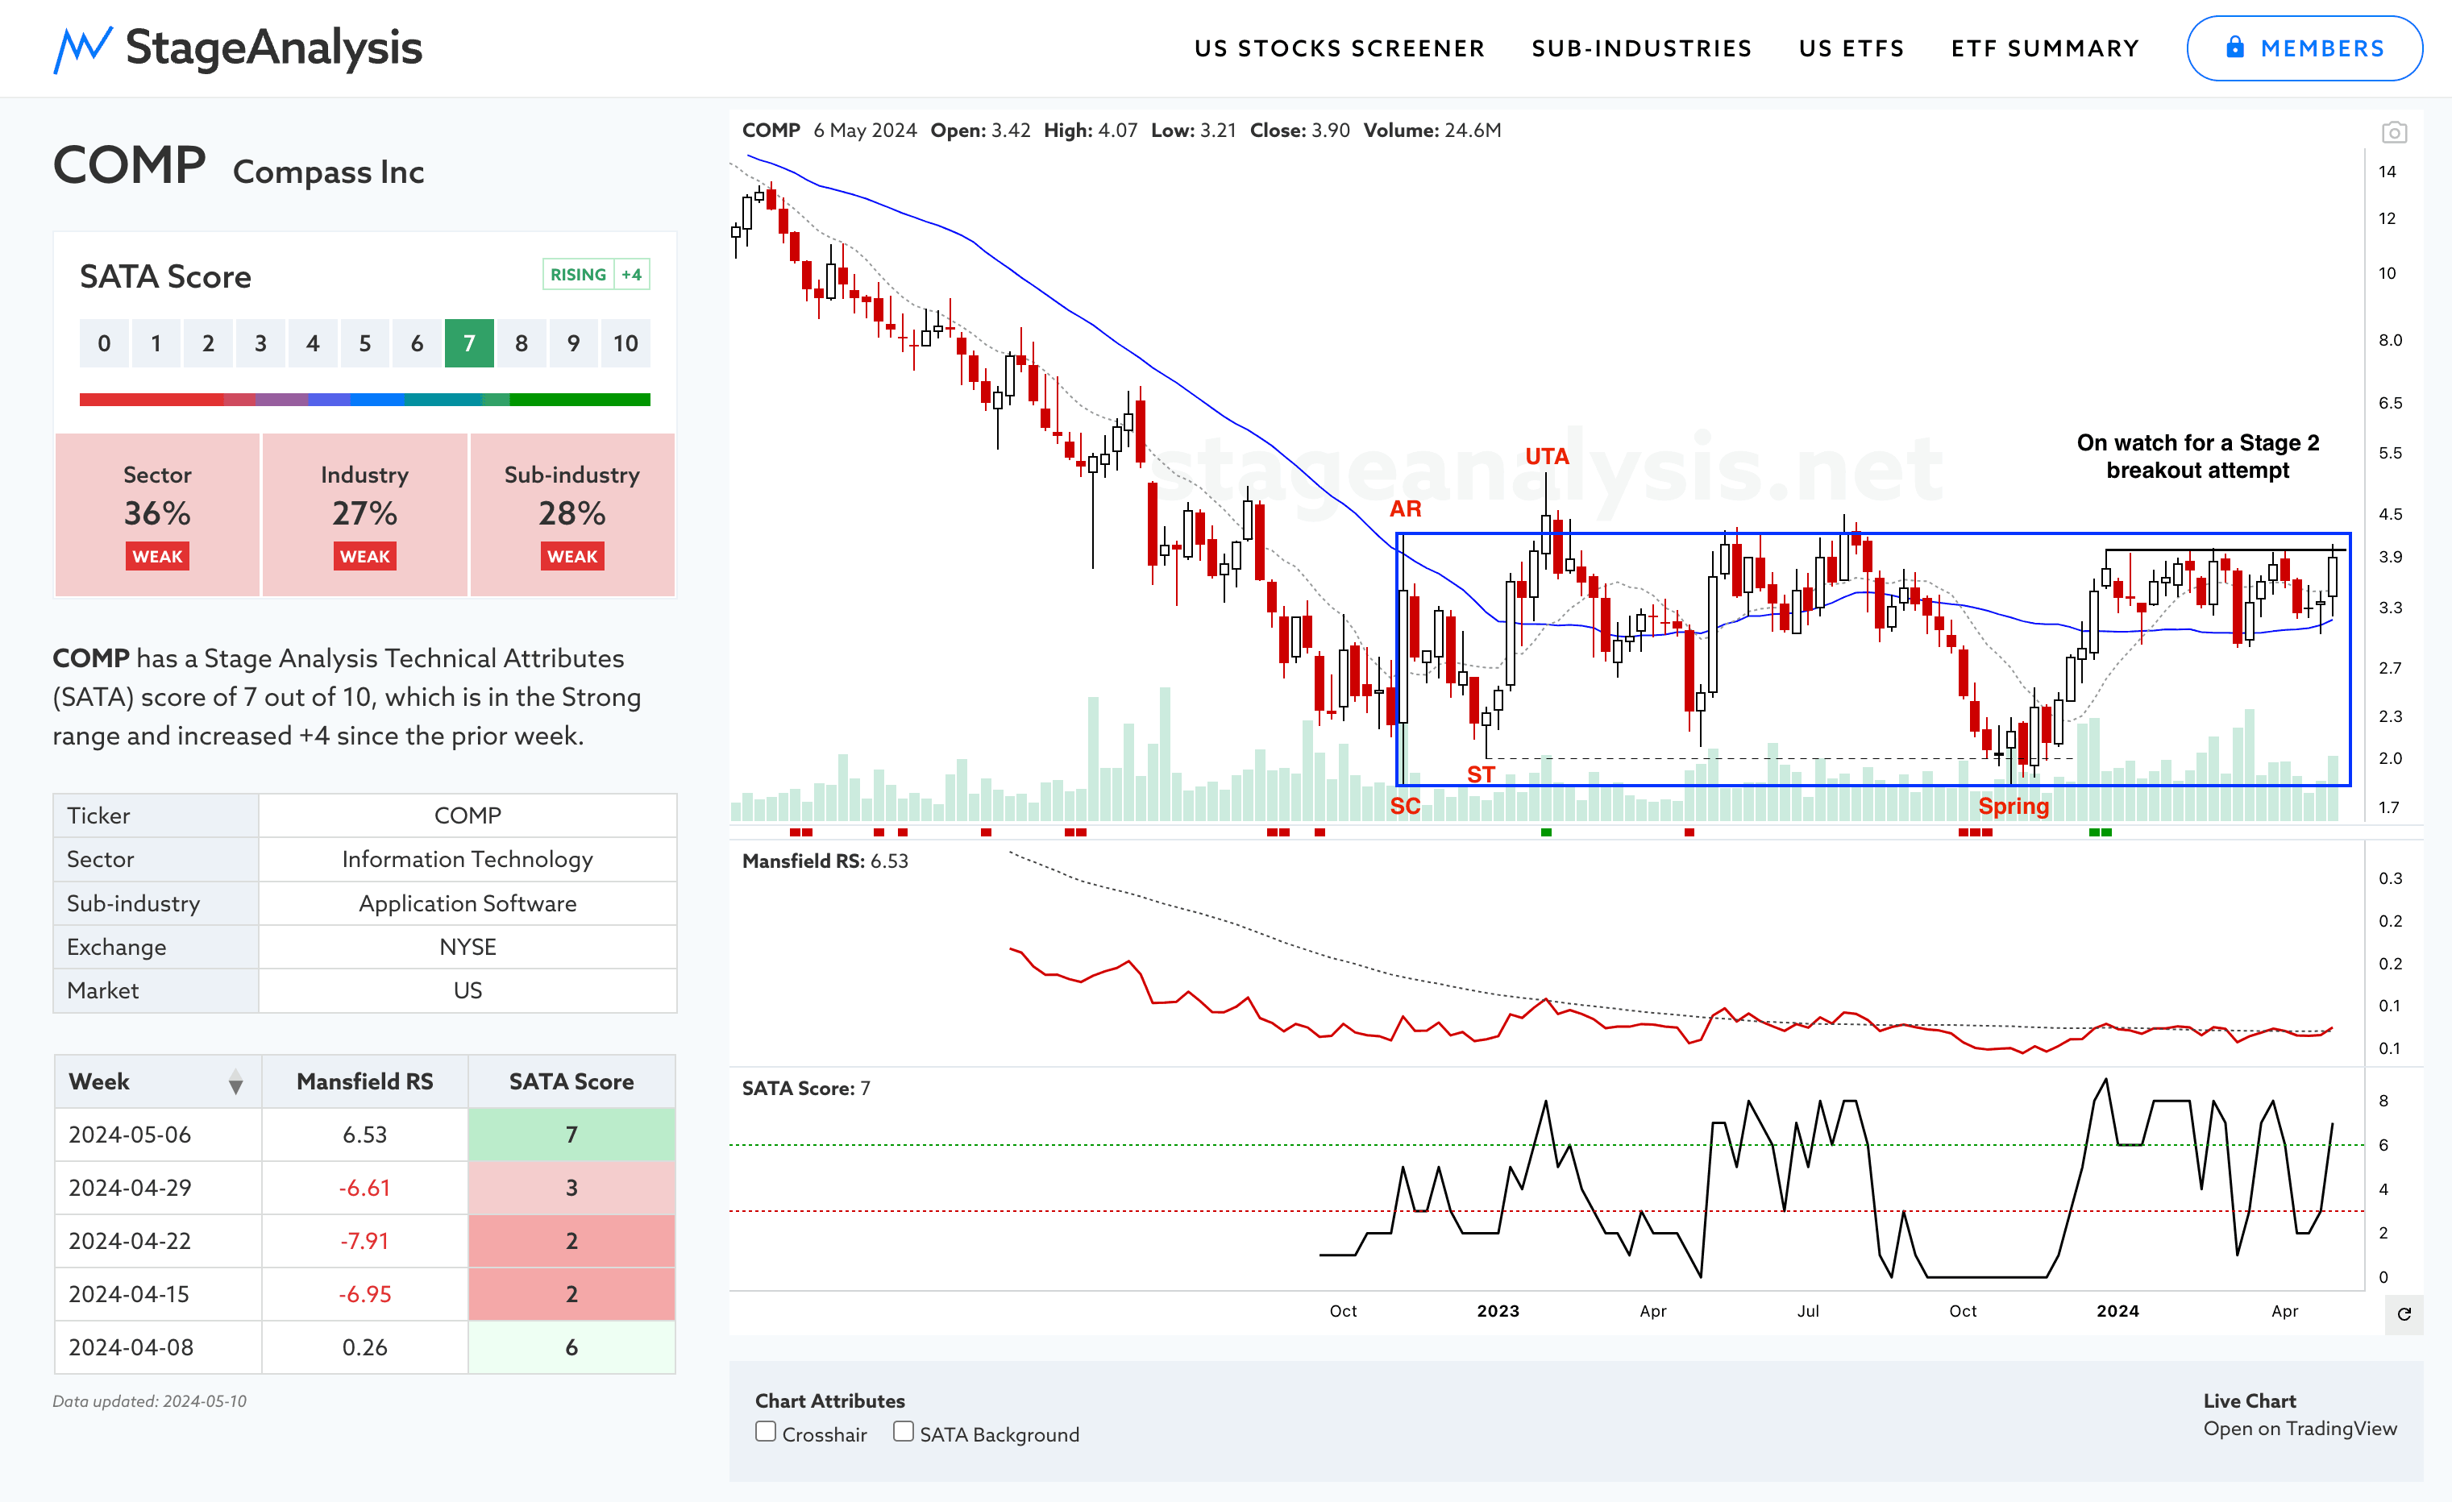Click the Sector 36% WEAK card
Screen dimensions: 2452x1502
click(157, 514)
